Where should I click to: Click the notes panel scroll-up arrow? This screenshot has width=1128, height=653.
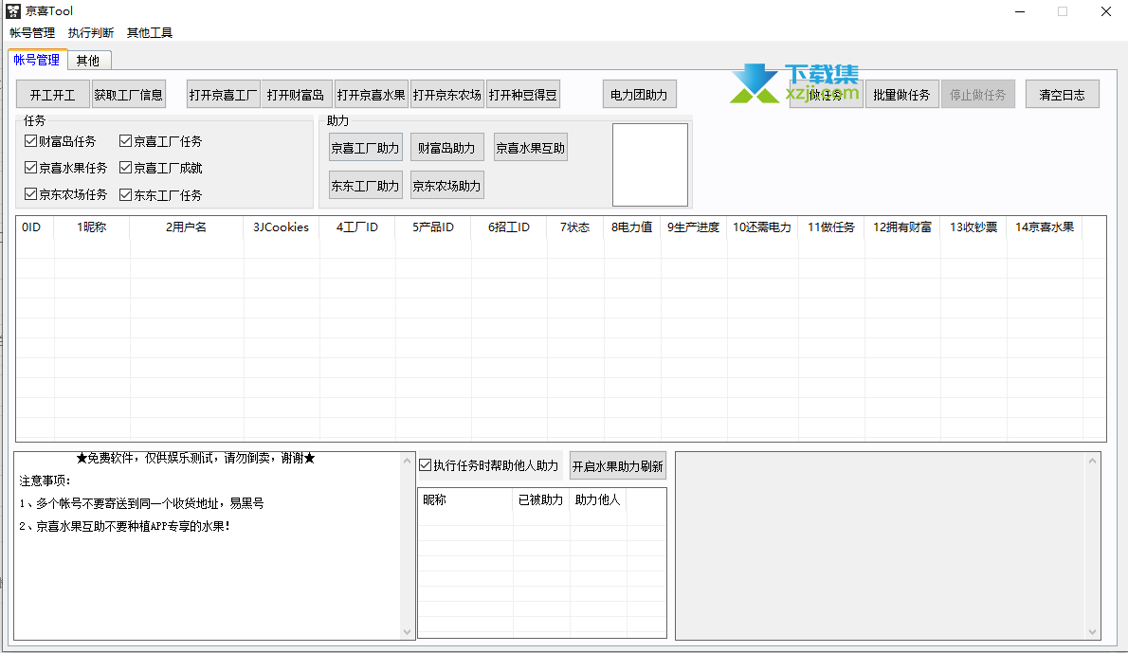click(x=408, y=461)
